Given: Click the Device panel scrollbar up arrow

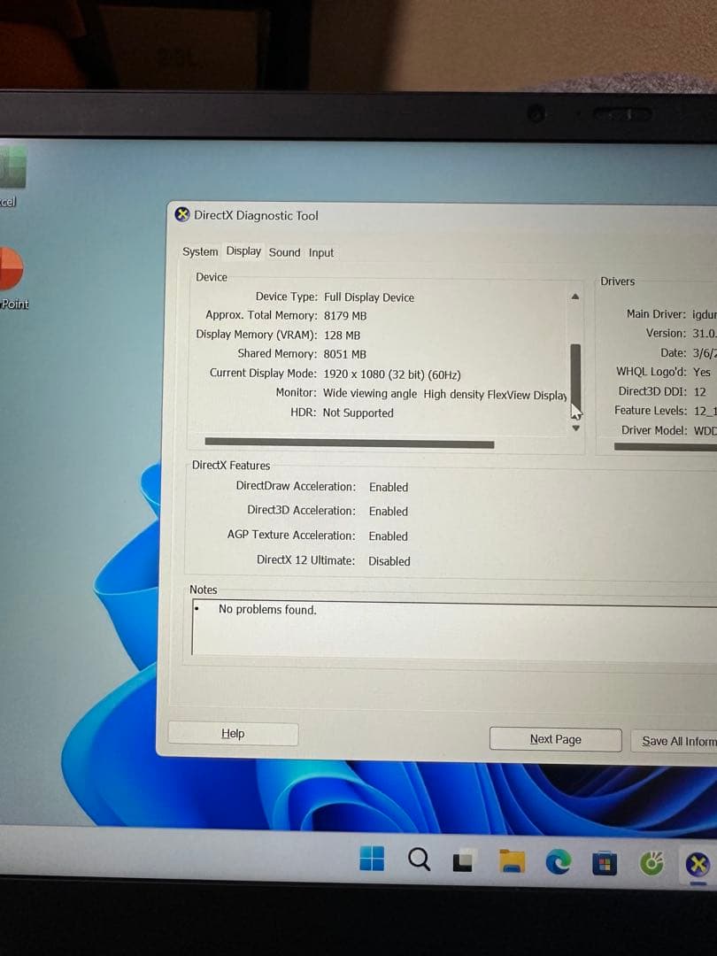Looking at the screenshot, I should (x=575, y=297).
